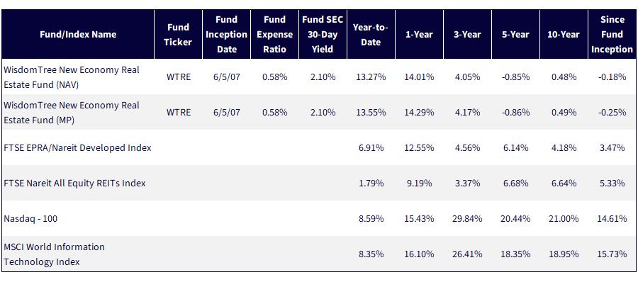638x282 pixels.
Task: Click MSCI World Information Technology Index
Action: click(x=54, y=254)
